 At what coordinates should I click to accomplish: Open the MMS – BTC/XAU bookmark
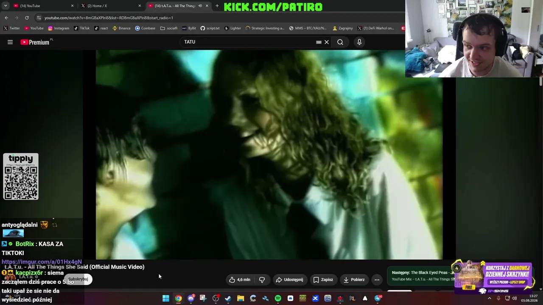click(x=308, y=28)
